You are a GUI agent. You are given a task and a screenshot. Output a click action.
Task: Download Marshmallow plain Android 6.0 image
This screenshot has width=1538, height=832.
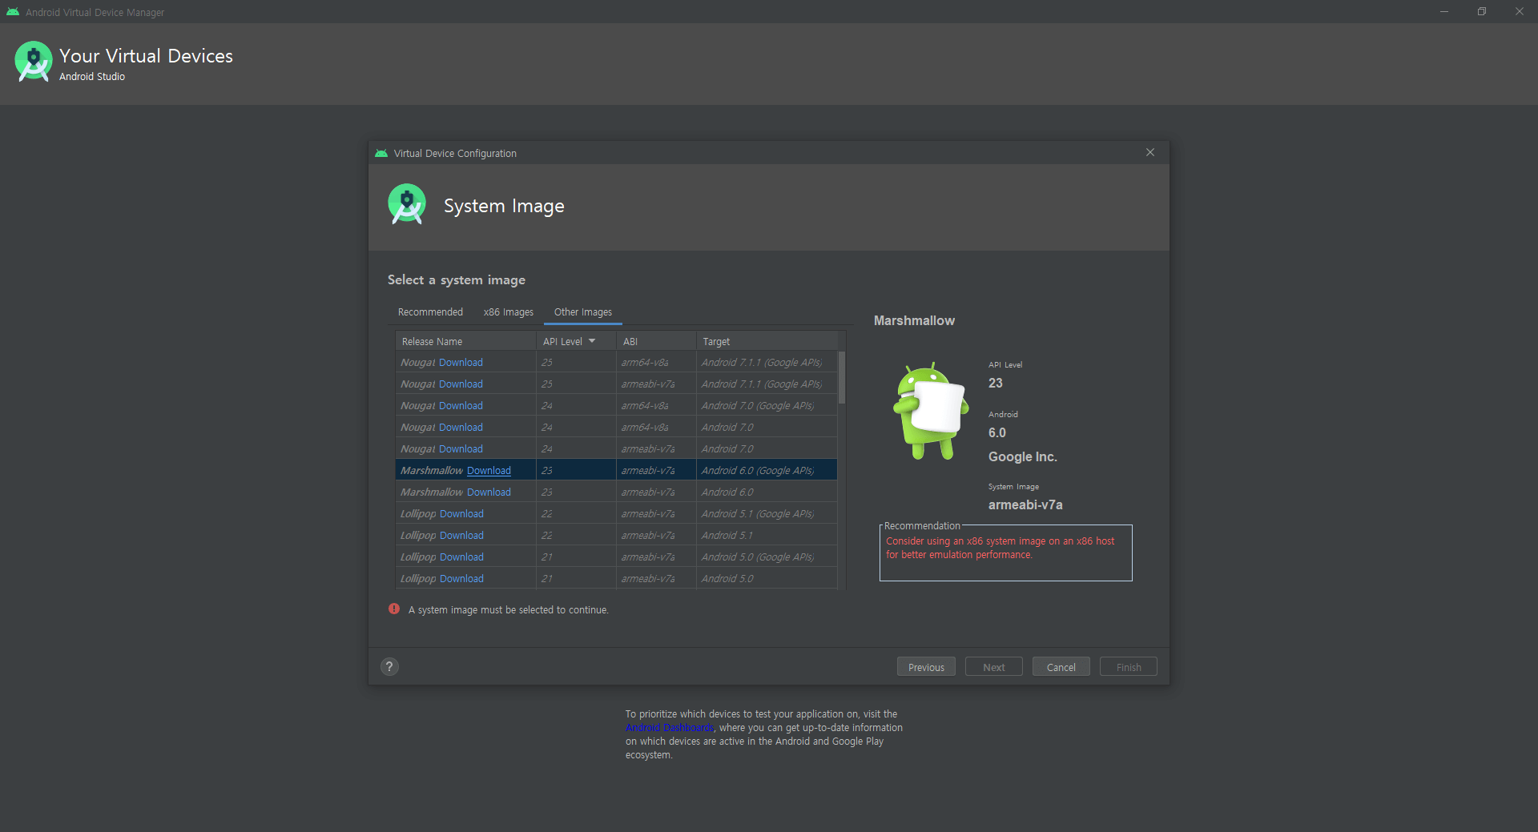point(489,492)
